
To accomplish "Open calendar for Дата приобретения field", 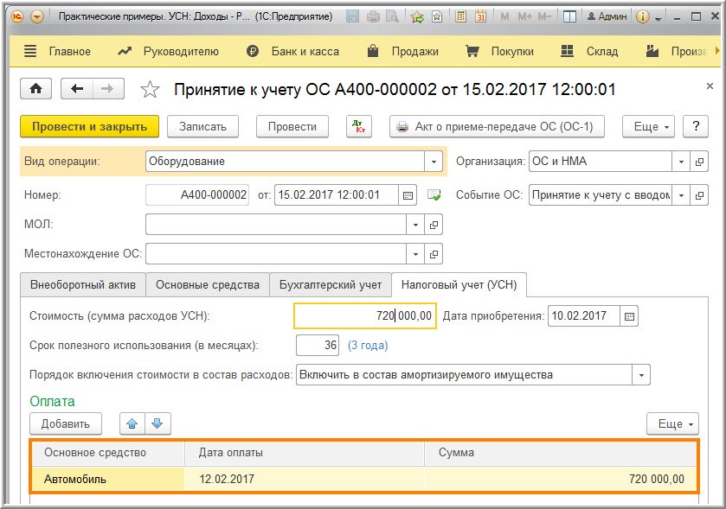I will [x=630, y=316].
